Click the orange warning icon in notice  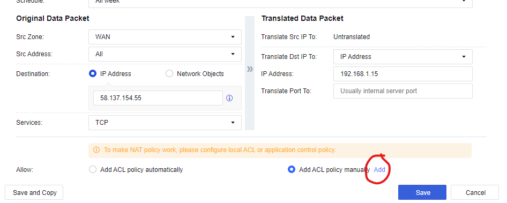(x=96, y=150)
